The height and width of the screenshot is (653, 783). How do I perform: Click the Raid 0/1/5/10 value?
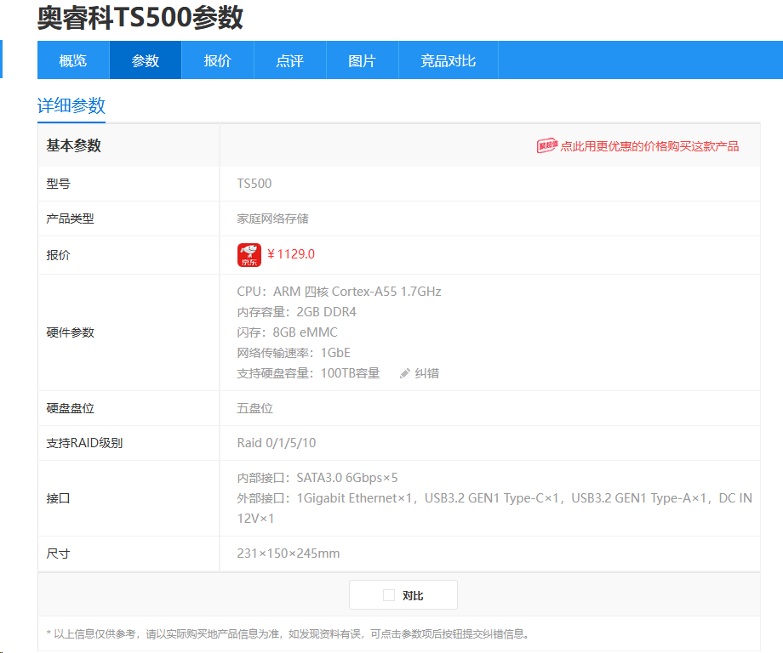(276, 443)
